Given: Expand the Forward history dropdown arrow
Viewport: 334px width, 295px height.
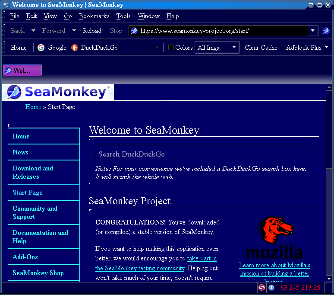Looking at the screenshot, I should (x=74, y=31).
